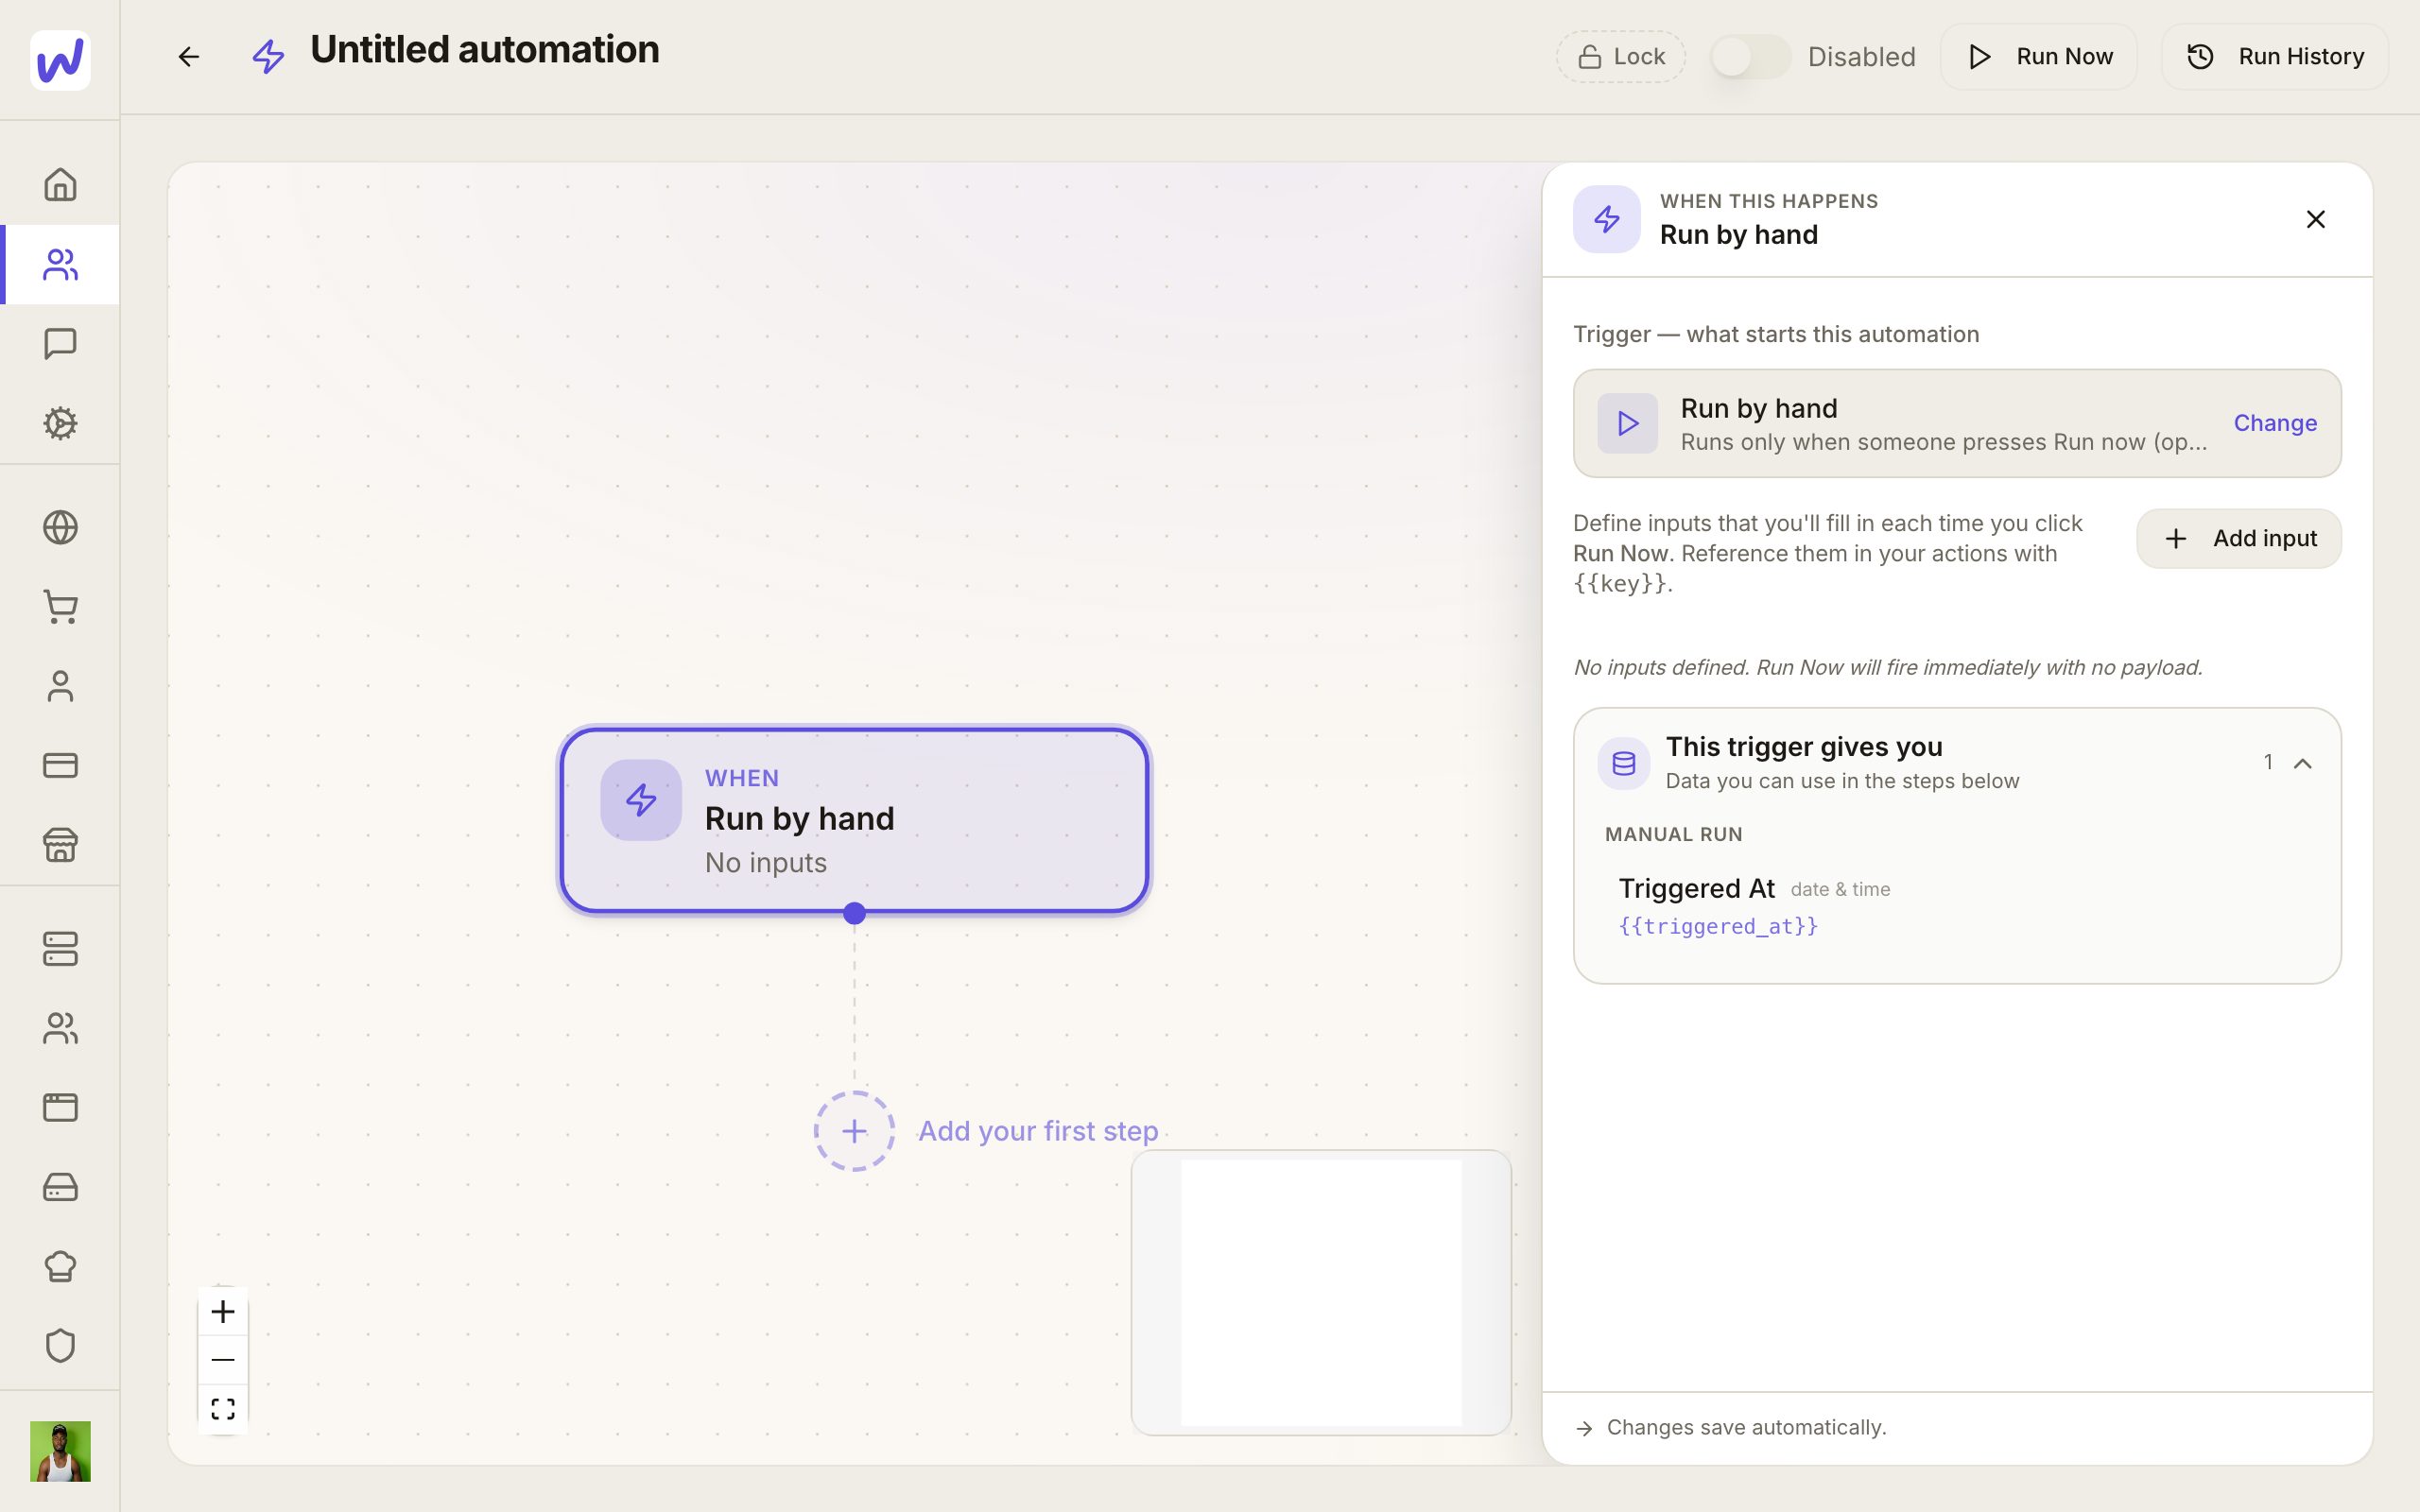Open the automation gear sidebar icon
Screen dimensions: 2420x1512
coord(60,423)
